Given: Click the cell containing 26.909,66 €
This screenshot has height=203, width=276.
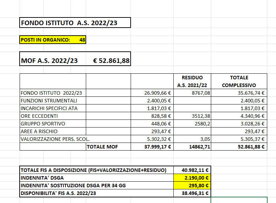Looking at the screenshot, I should (x=152, y=93).
